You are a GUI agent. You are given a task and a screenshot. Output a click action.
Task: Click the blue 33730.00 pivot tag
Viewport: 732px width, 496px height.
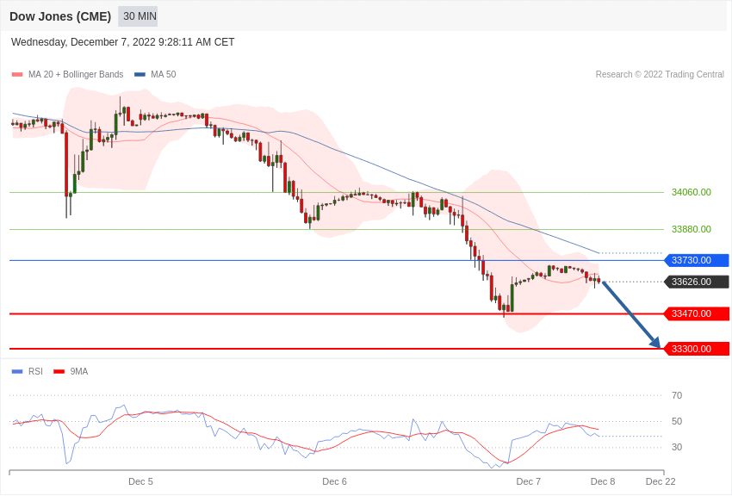point(696,260)
